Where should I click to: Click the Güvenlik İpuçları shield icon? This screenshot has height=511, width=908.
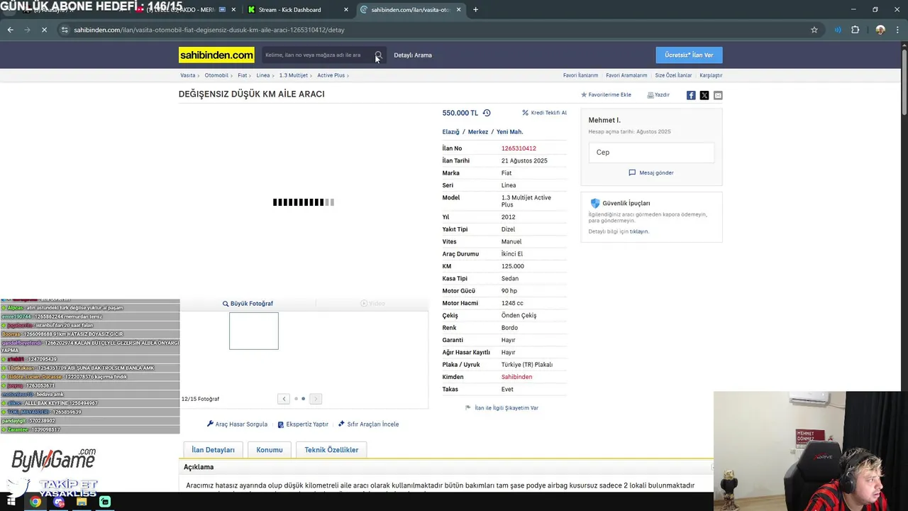tap(595, 203)
